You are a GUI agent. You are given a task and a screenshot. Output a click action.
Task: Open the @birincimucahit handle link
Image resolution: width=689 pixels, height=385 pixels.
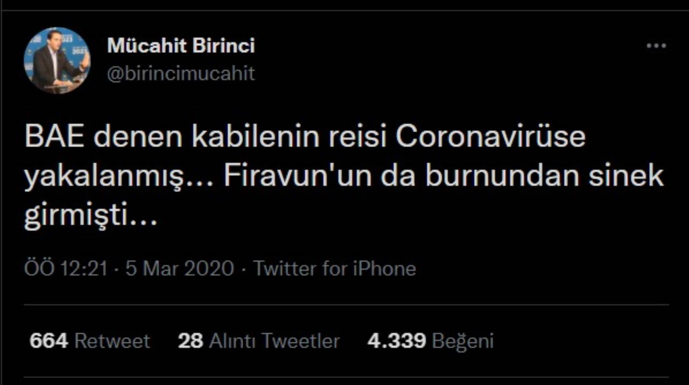tap(181, 73)
